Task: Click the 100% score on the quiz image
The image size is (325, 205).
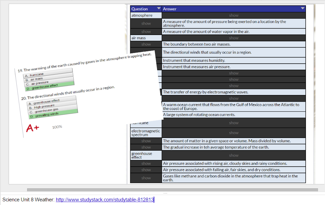Action: click(x=57, y=127)
